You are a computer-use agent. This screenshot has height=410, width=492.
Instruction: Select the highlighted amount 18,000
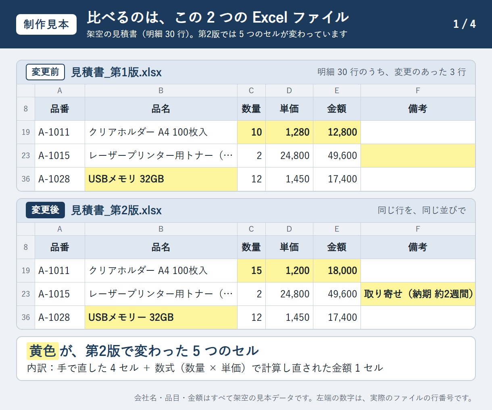pyautogui.click(x=337, y=271)
